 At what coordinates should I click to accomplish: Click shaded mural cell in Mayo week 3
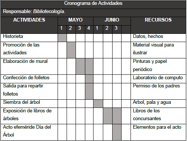tap(80, 66)
